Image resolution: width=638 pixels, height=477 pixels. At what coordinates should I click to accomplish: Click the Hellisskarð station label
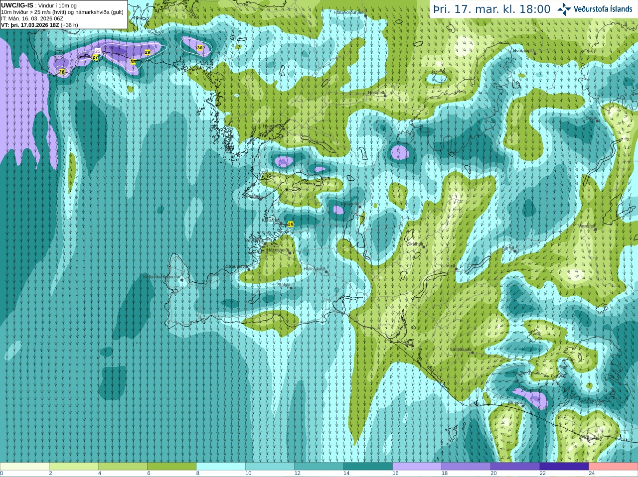315,269
